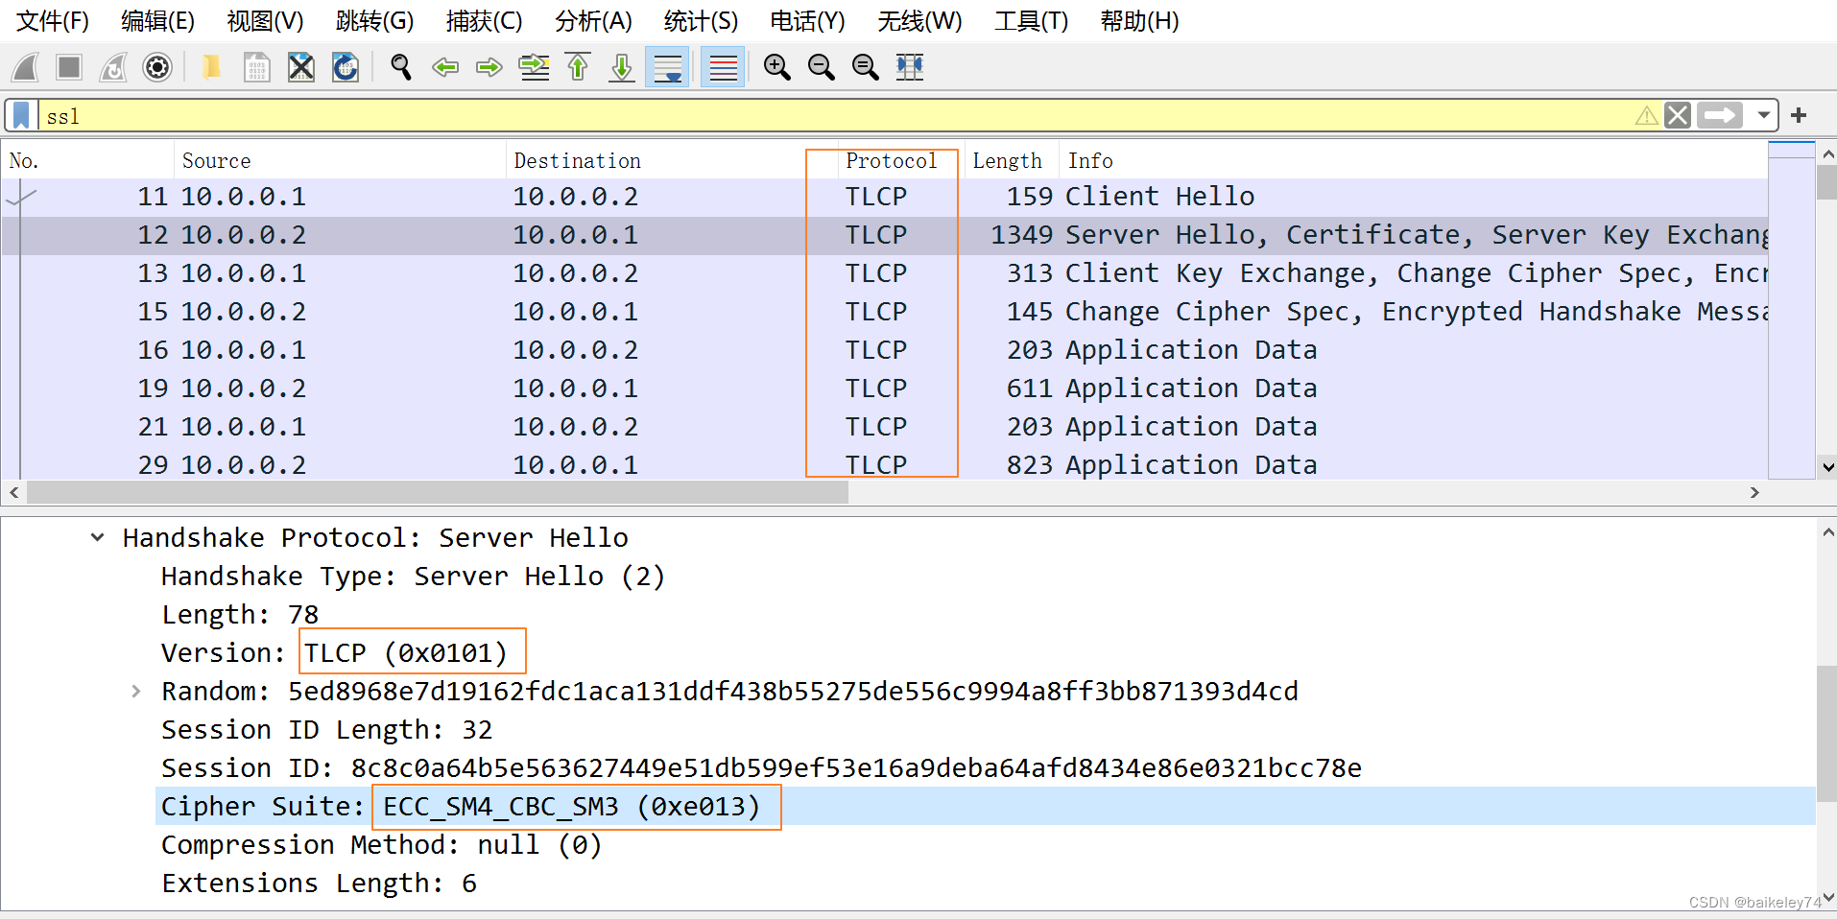Click the stop capture square icon
Image resolution: width=1837 pixels, height=919 pixels.
pos(69,67)
